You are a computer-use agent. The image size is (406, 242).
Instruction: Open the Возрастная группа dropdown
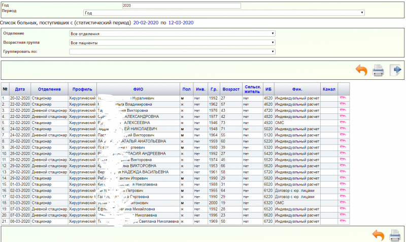(x=172, y=43)
